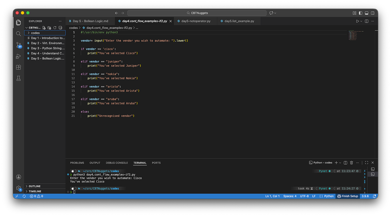
Task: Change the LF end of line sequence
Action: [x=314, y=196]
